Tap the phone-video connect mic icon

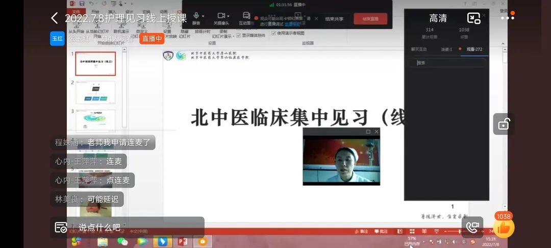click(x=472, y=227)
